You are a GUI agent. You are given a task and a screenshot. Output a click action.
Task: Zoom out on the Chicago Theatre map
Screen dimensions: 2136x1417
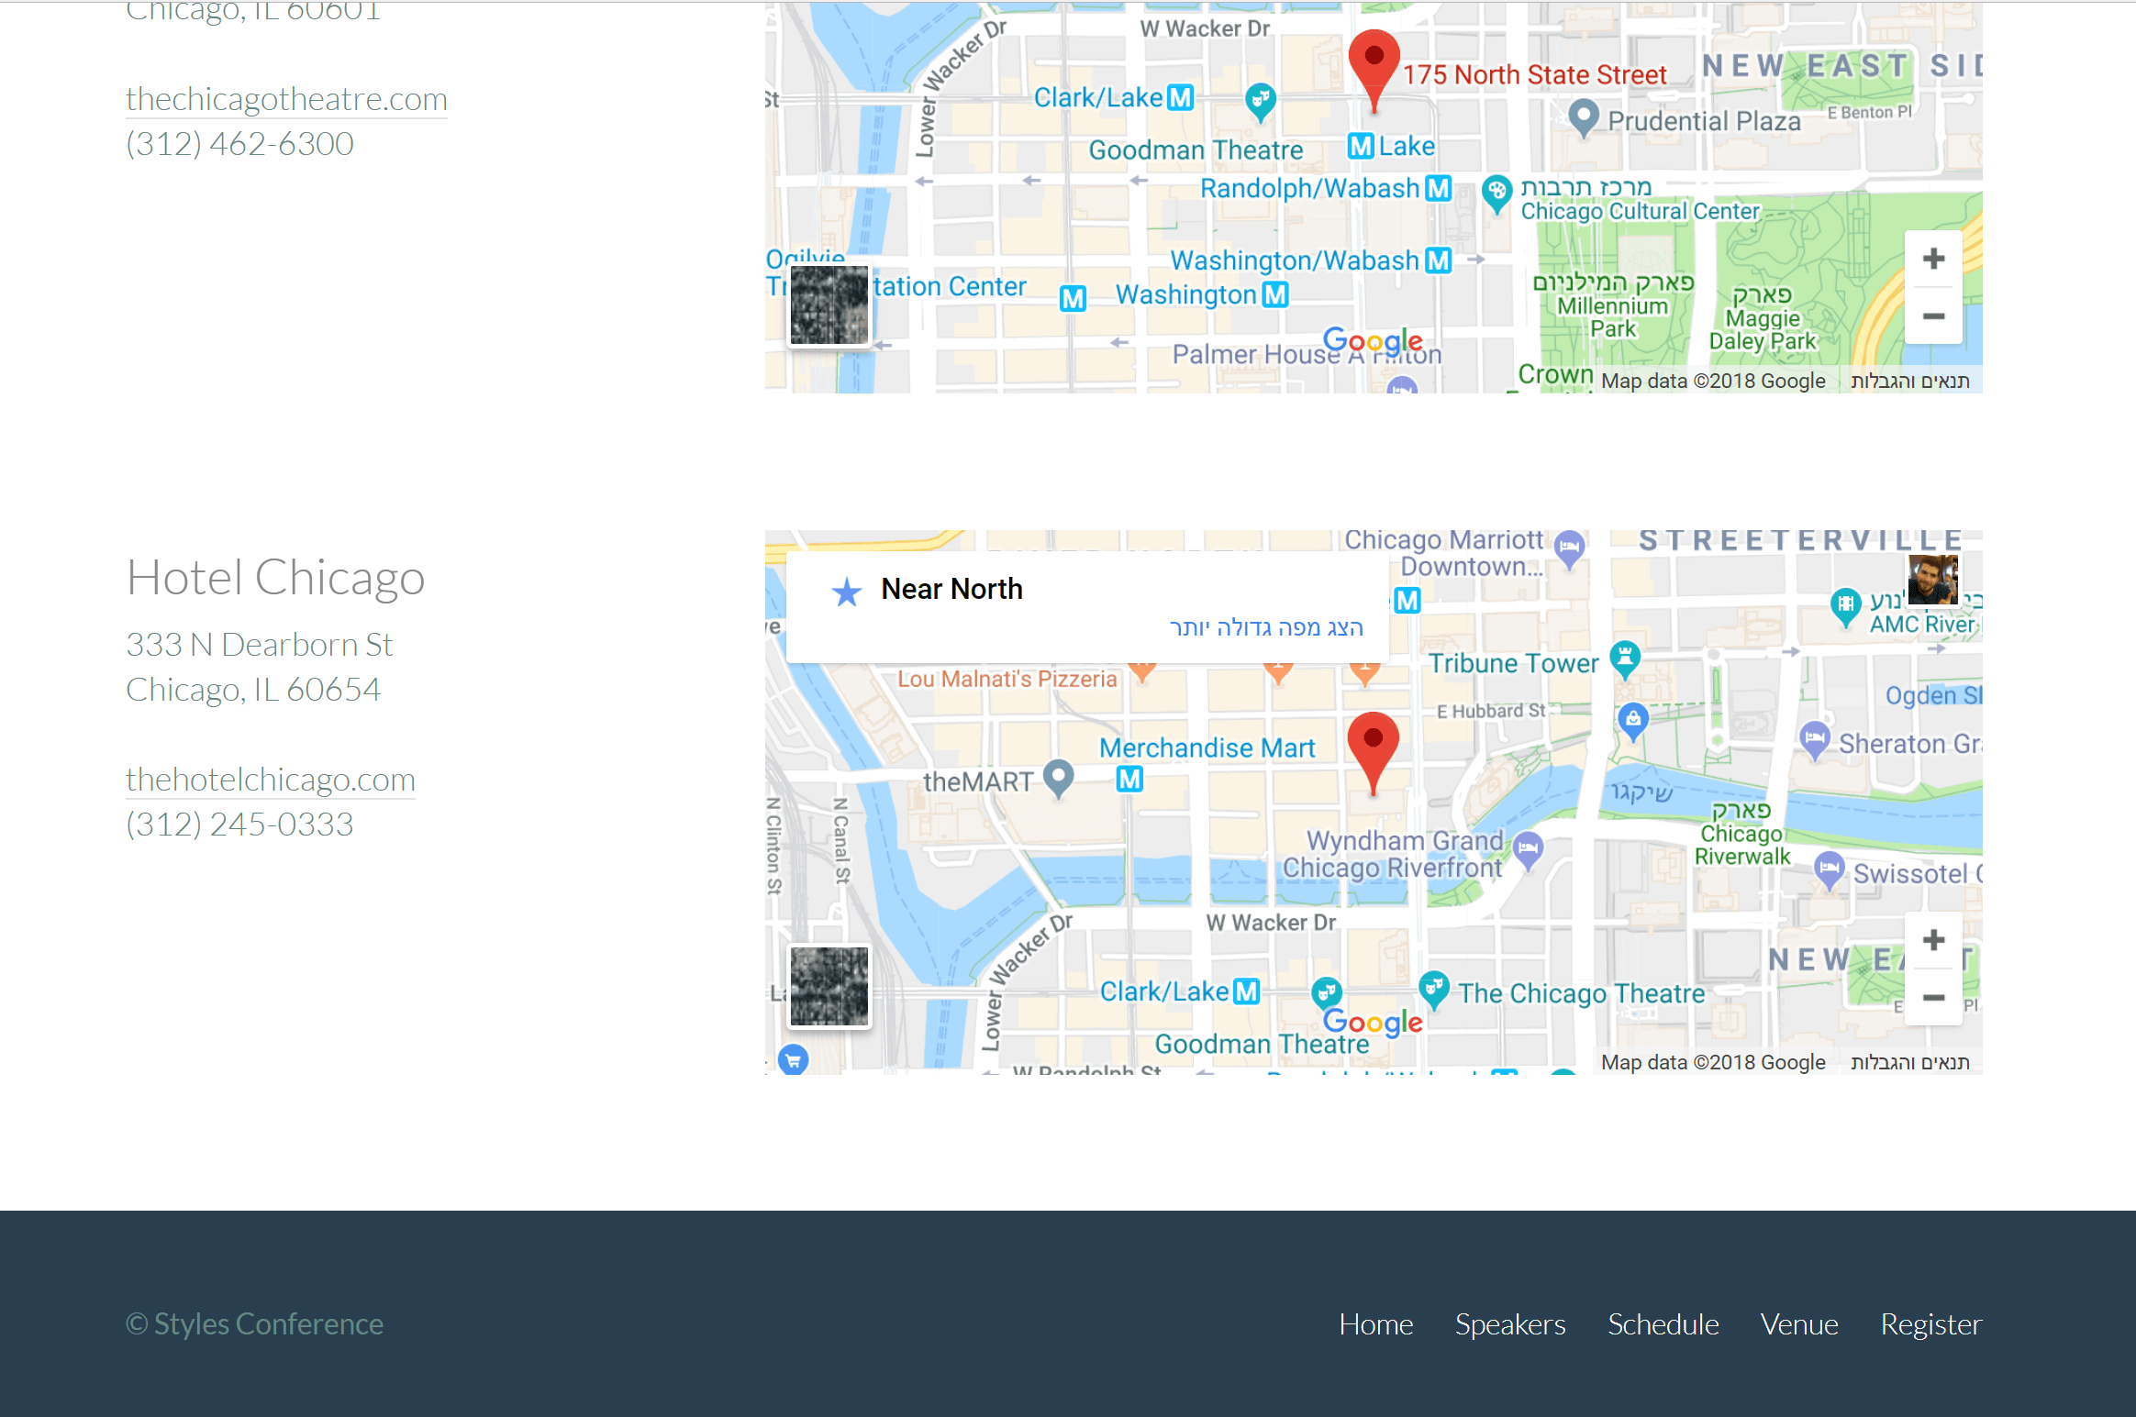(x=1933, y=316)
